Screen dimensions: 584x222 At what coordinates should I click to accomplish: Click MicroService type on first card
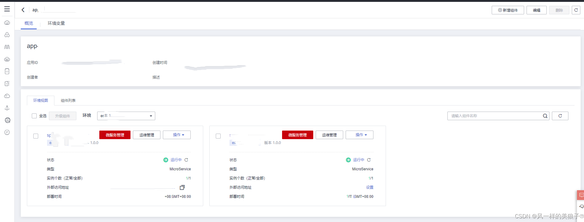[180, 169]
